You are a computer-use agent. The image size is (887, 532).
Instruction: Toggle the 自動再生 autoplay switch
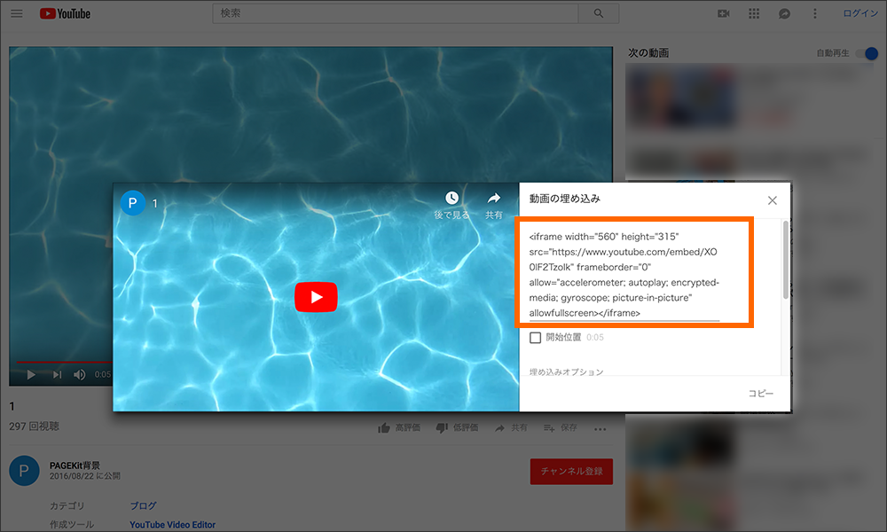867,53
